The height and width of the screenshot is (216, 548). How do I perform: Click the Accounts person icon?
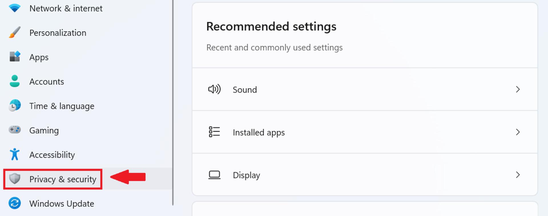pyautogui.click(x=15, y=81)
